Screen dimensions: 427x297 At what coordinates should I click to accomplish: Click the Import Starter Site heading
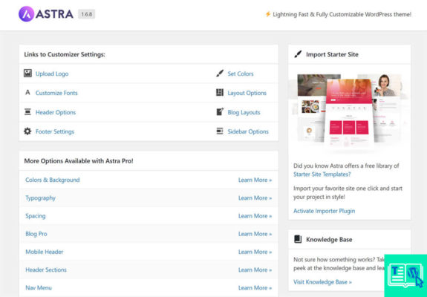coord(332,54)
